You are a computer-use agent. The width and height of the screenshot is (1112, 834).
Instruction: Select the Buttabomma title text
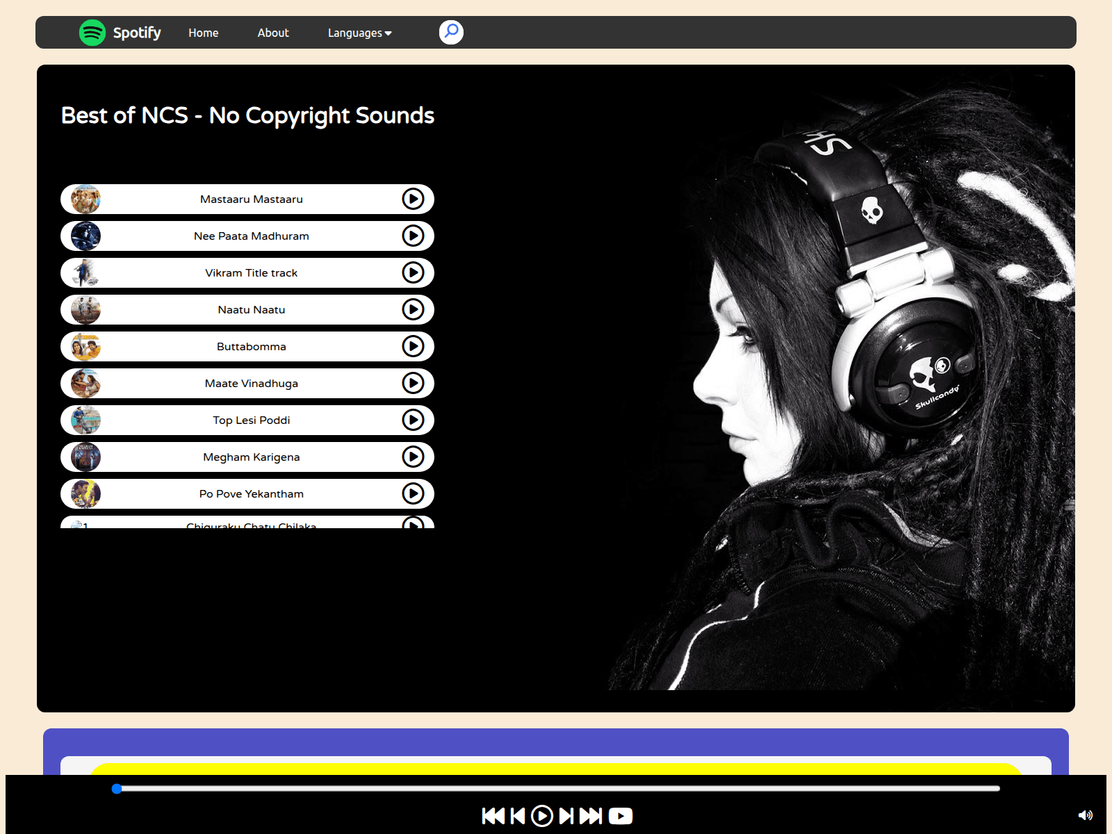click(x=252, y=346)
